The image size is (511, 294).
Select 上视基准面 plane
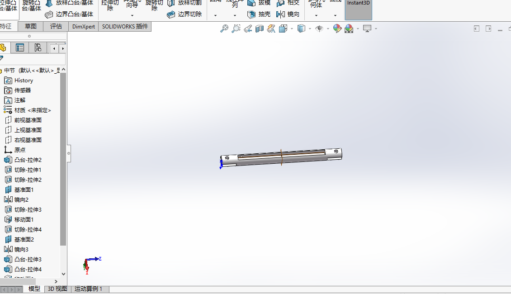(x=23, y=130)
